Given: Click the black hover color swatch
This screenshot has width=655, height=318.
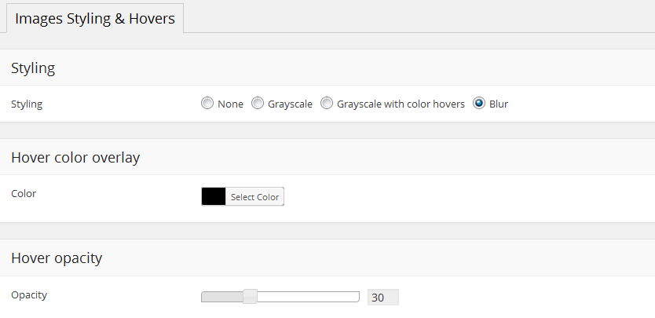Looking at the screenshot, I should click(x=214, y=196).
